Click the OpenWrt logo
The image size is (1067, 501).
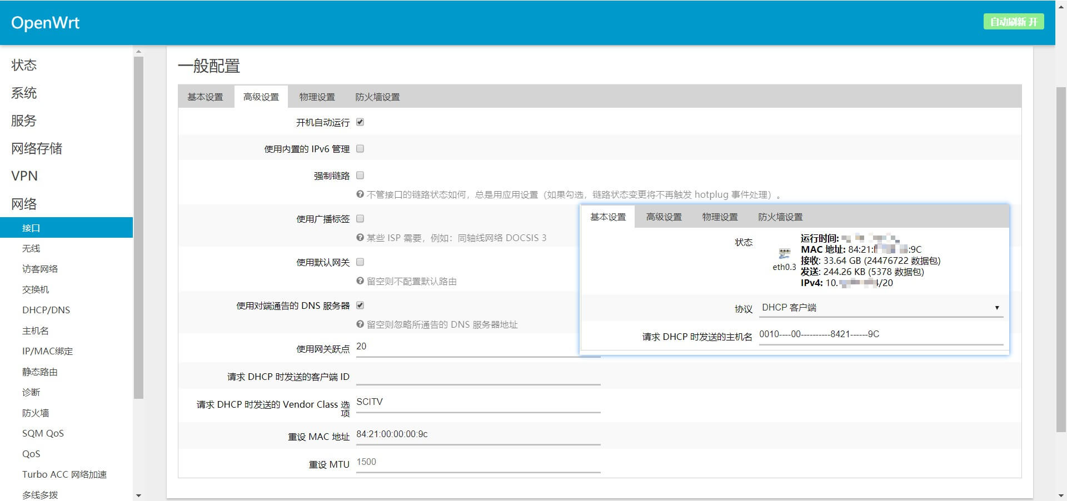[44, 22]
